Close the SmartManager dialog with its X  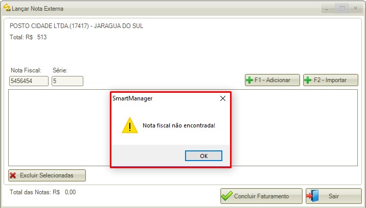click(x=223, y=98)
